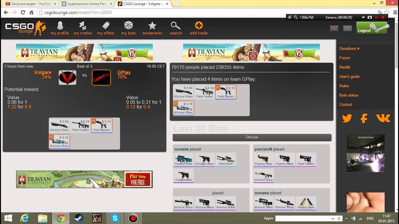
Task: Select the gray flag next to the UK flag
Action: pos(348,28)
